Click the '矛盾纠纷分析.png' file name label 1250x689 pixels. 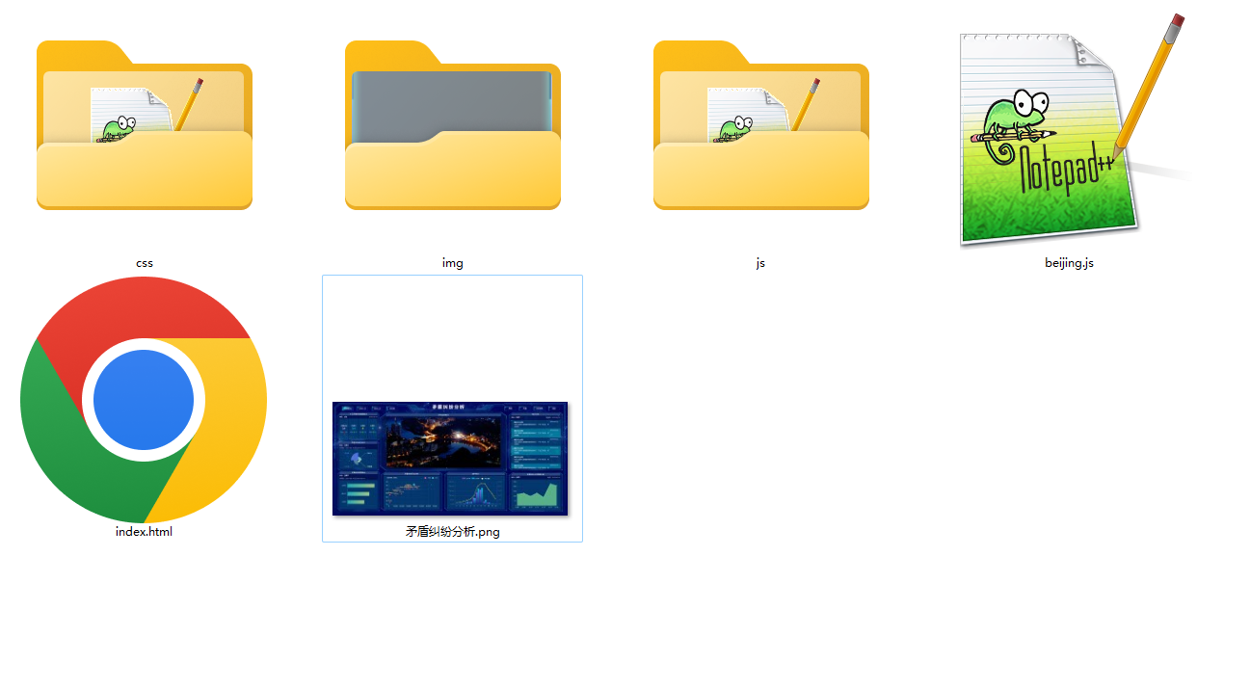point(453,531)
